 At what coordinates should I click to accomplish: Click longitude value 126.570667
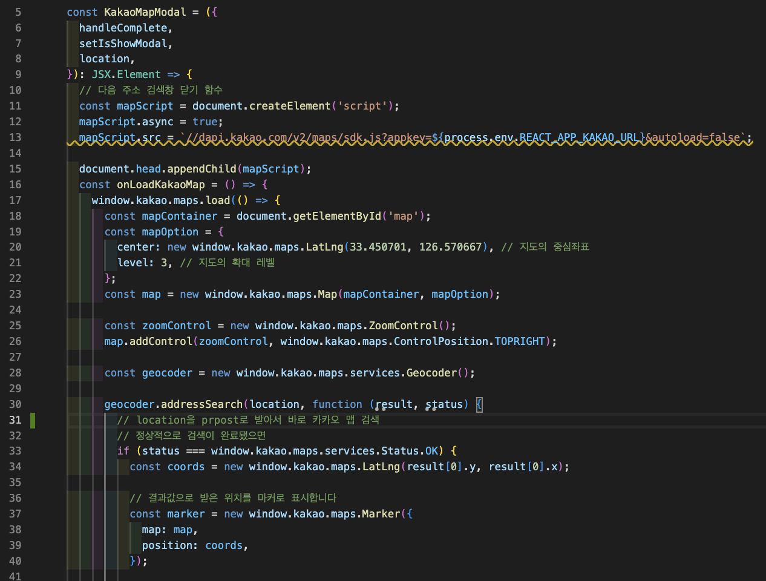pyautogui.click(x=451, y=247)
